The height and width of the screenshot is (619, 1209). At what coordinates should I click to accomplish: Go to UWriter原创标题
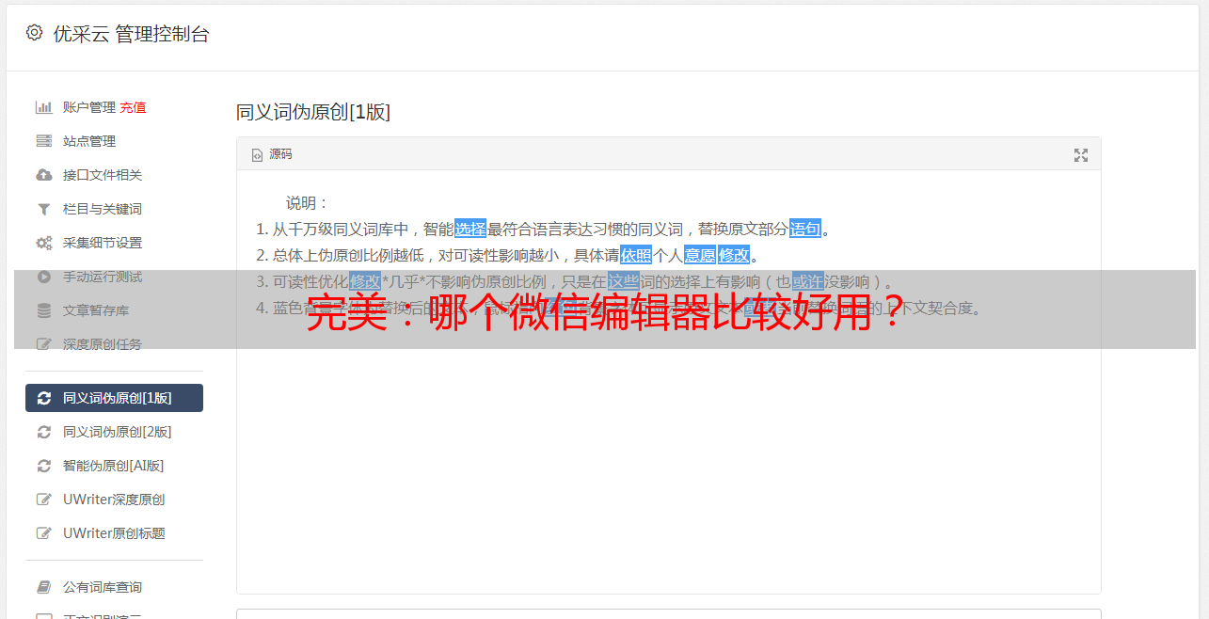114,533
